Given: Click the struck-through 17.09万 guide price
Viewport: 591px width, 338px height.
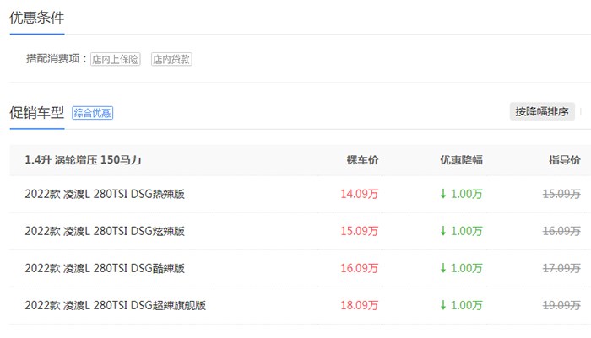Looking at the screenshot, I should (561, 268).
